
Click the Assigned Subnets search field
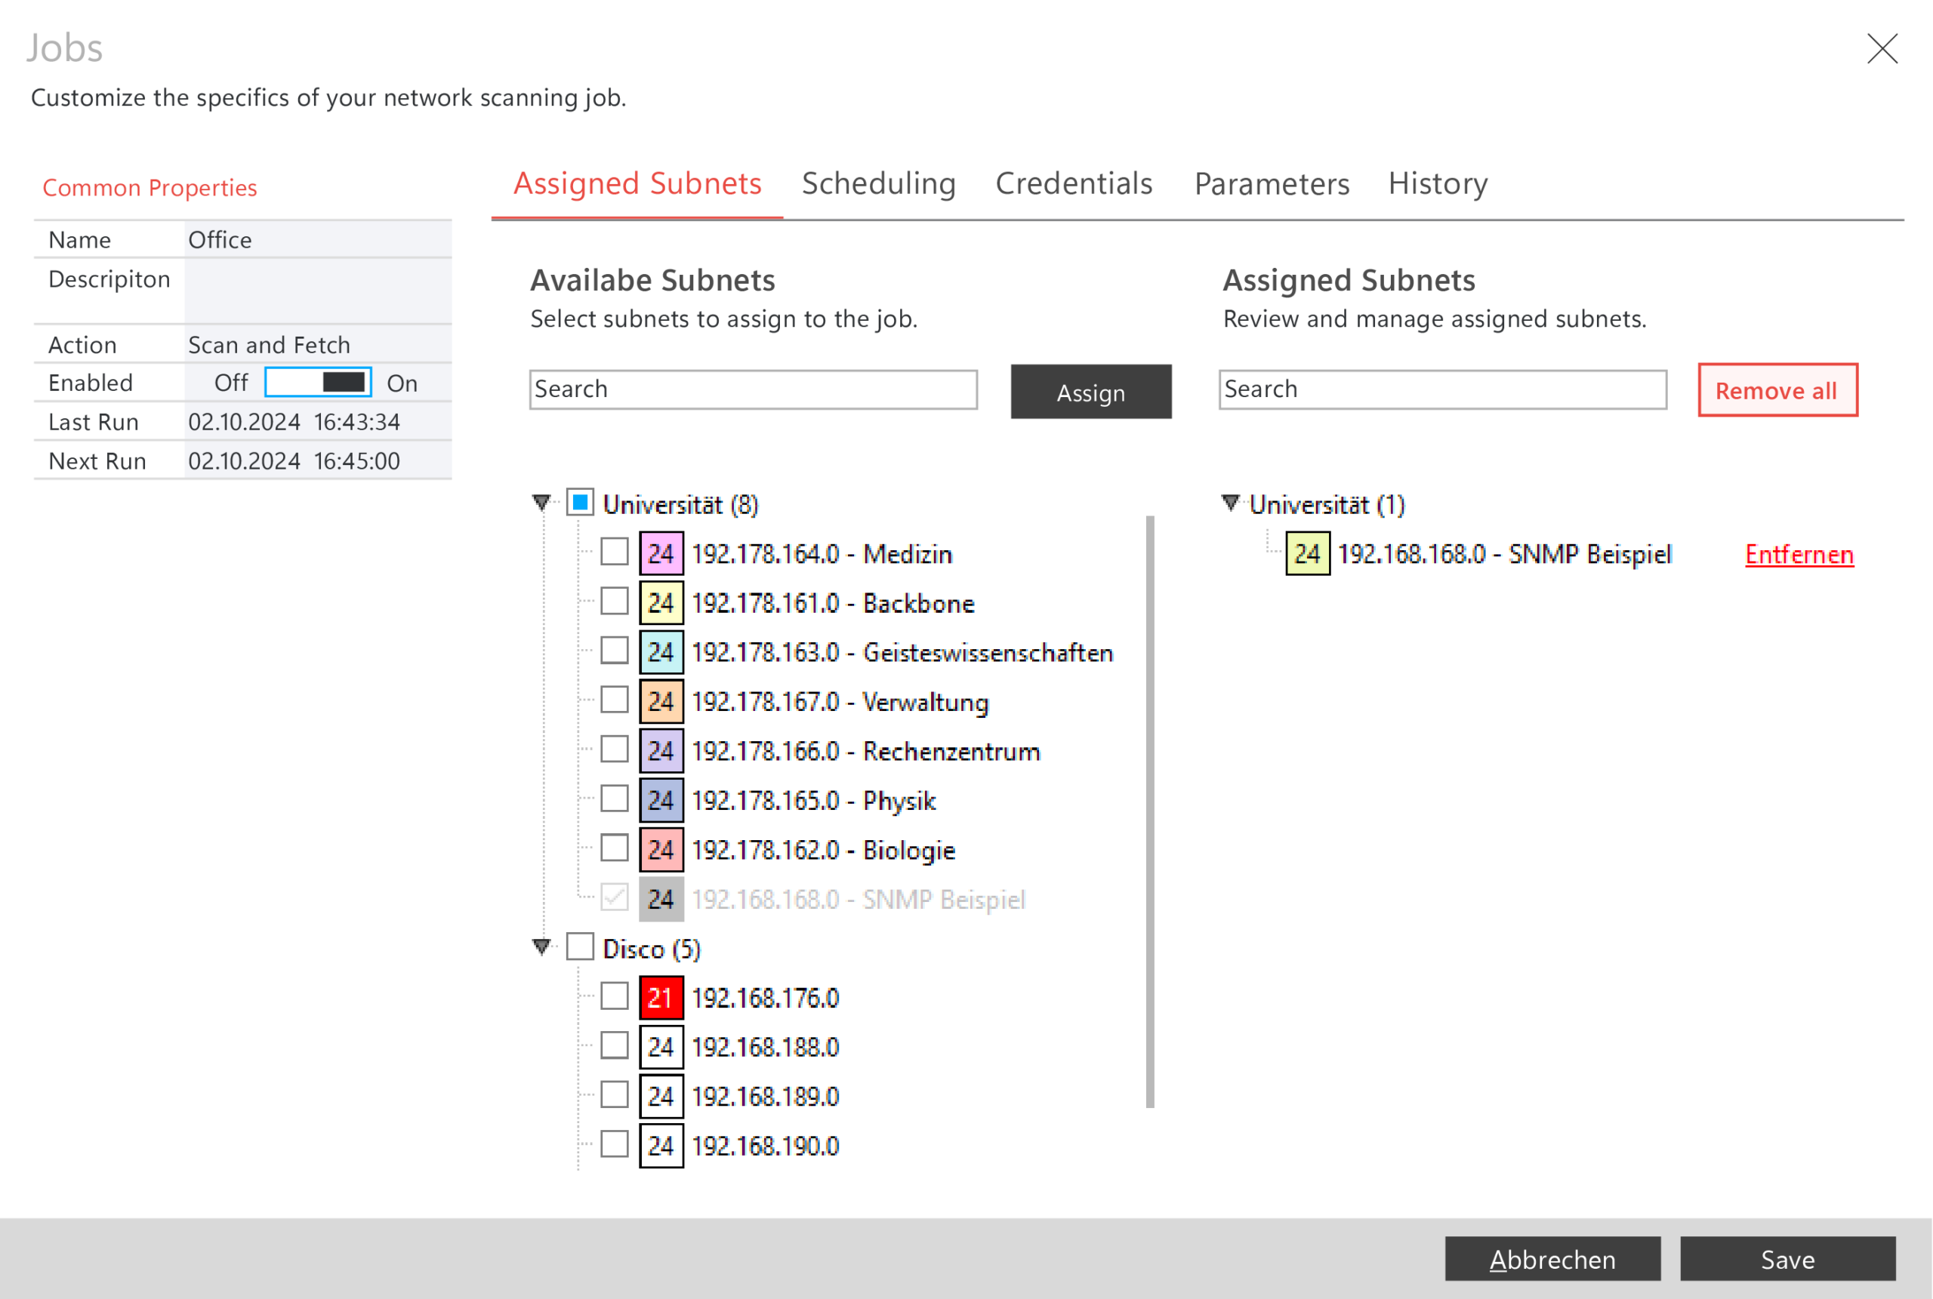tap(1442, 389)
